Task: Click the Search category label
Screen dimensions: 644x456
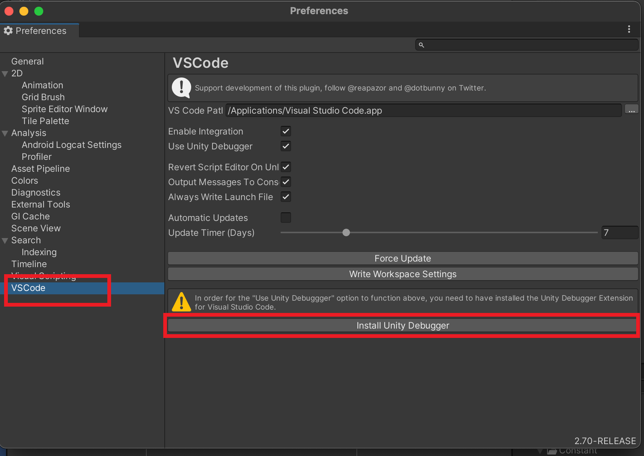Action: click(26, 240)
